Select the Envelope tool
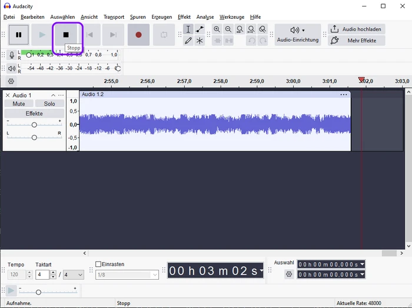The height and width of the screenshot is (308, 412). [x=200, y=29]
